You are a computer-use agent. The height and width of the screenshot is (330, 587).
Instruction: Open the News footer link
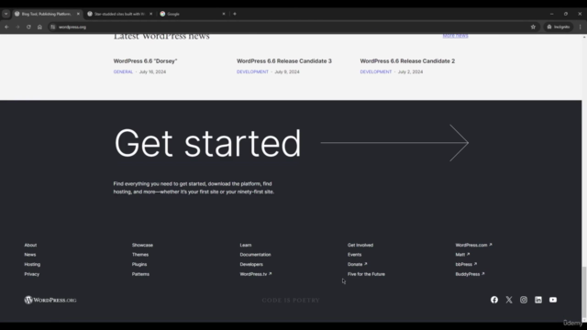tap(30, 255)
